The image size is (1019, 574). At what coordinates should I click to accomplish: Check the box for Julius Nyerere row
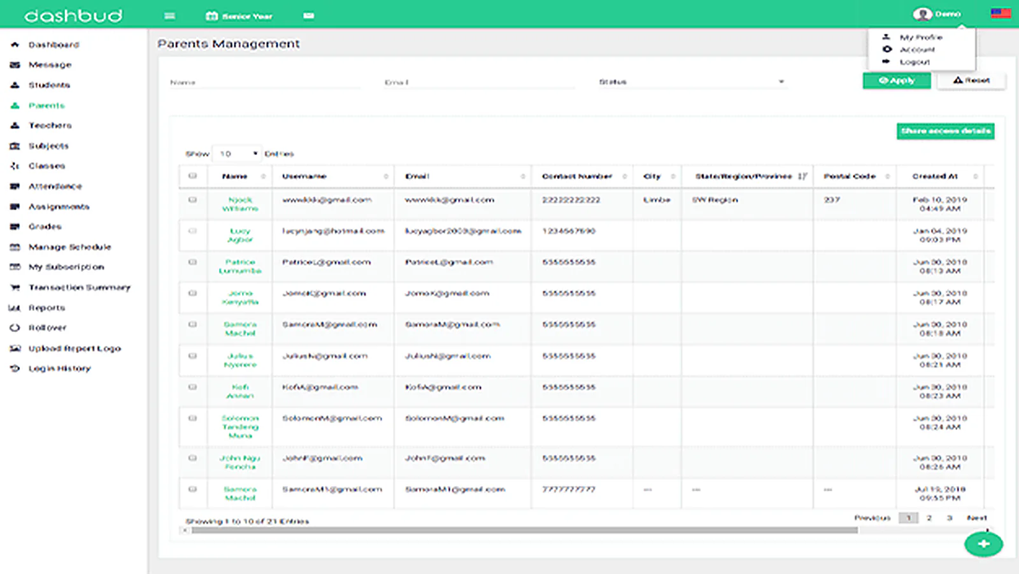pos(193,355)
